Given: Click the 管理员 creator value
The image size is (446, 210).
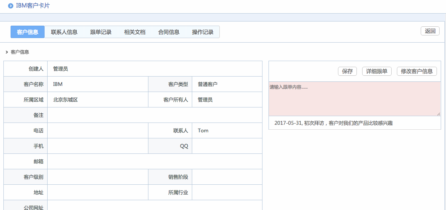Looking at the screenshot, I should [x=60, y=69].
